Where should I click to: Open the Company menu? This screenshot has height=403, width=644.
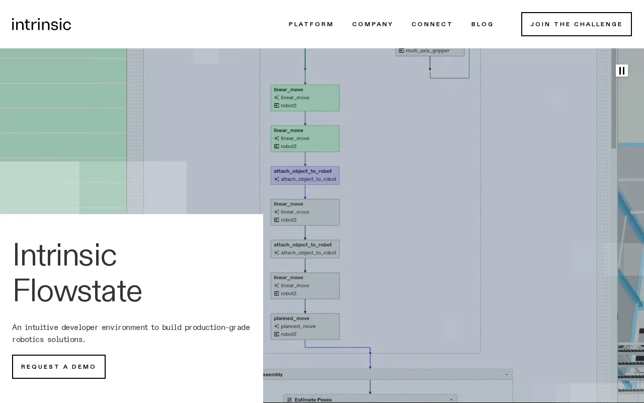click(x=372, y=24)
